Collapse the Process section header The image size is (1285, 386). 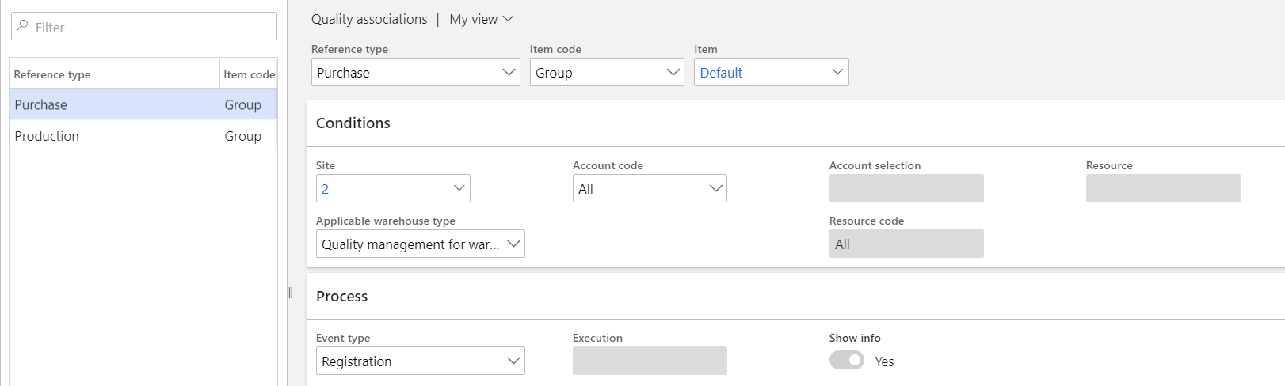point(342,297)
